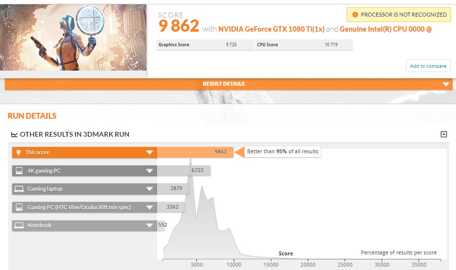The image size is (456, 270).
Task: Expand the This score row dropdown arrow
Action: [x=149, y=152]
